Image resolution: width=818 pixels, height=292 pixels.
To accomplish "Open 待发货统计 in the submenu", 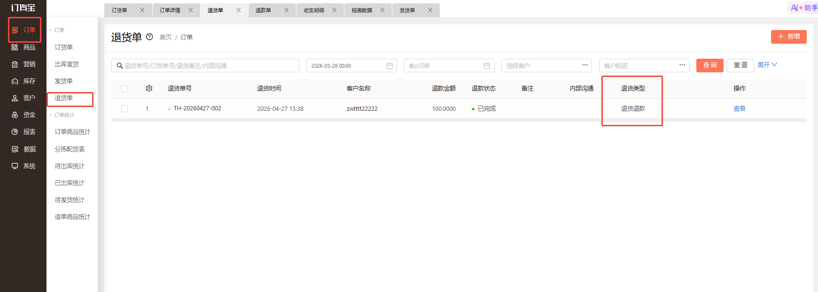I will [70, 200].
